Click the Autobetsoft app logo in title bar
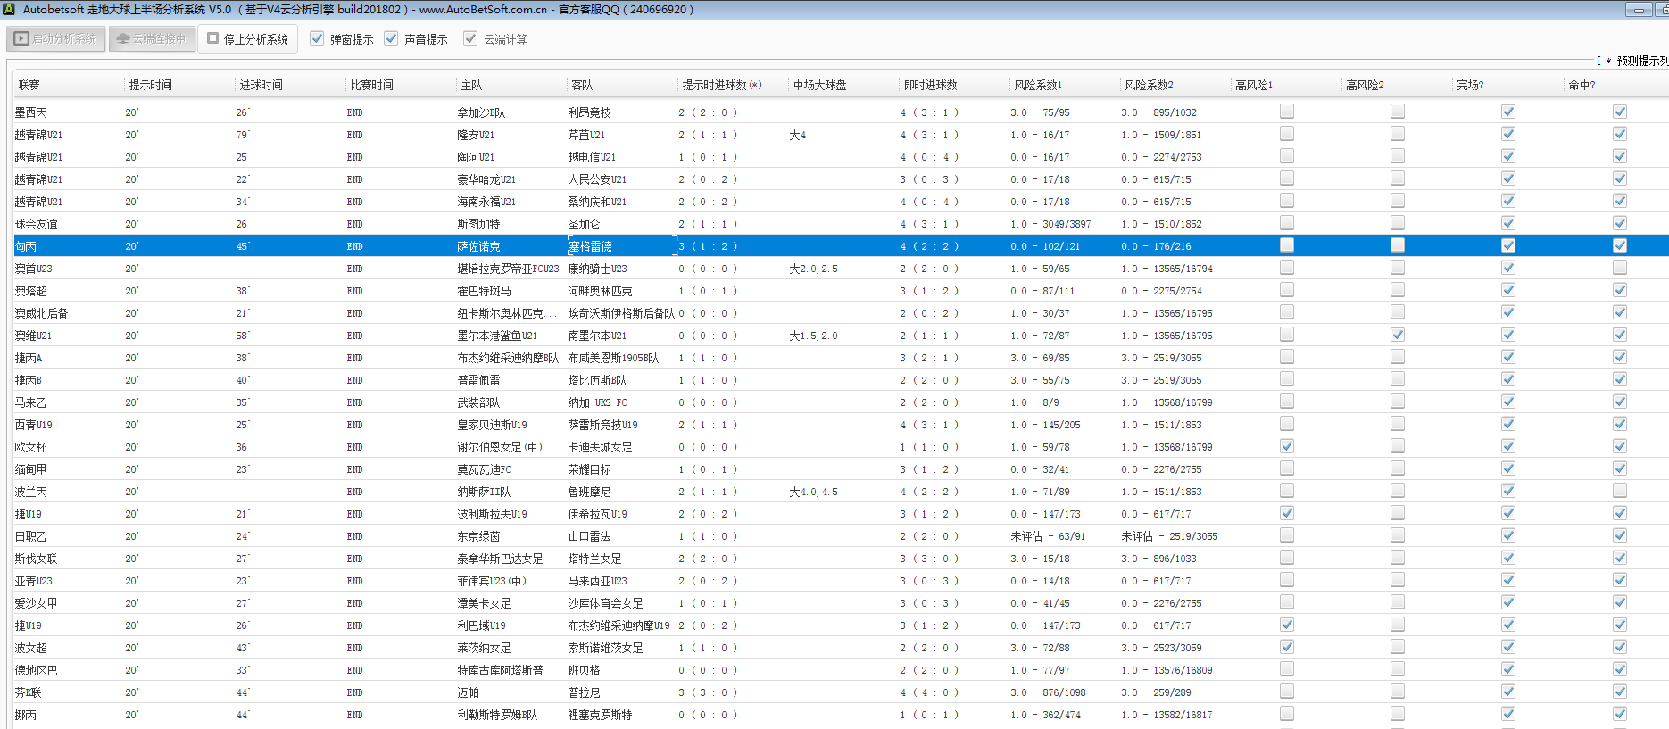Screen dimensions: 1669x729 pyautogui.click(x=9, y=10)
